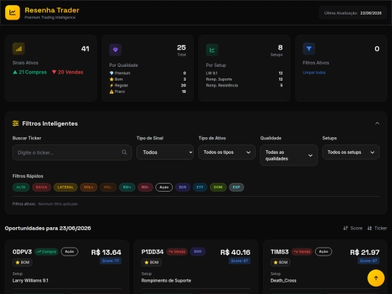This screenshot has height=294, width=392.
Task: Click the red Vendas triangle icon
Action: point(54,72)
